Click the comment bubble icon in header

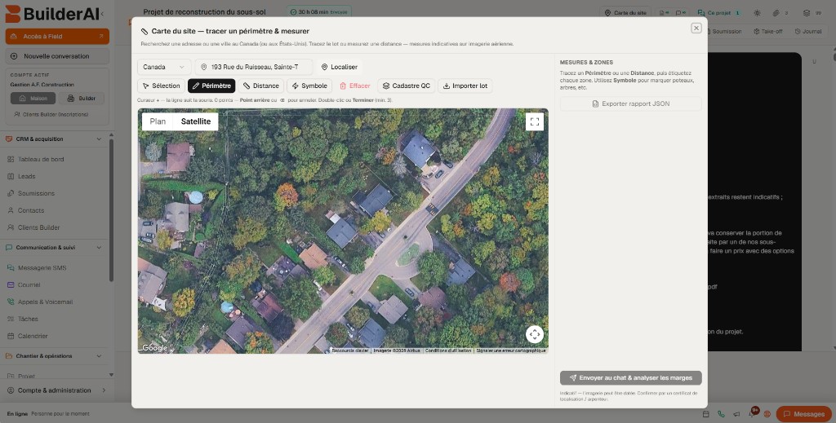click(680, 13)
